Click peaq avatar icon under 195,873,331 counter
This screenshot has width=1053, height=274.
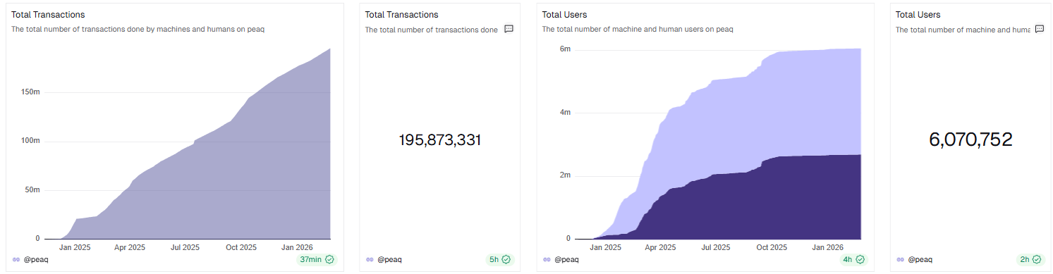(x=370, y=259)
